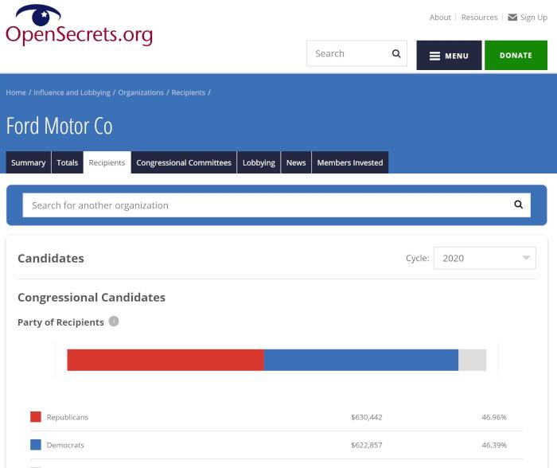The width and height of the screenshot is (557, 468).
Task: View the Members Invested tab
Action: 350,162
